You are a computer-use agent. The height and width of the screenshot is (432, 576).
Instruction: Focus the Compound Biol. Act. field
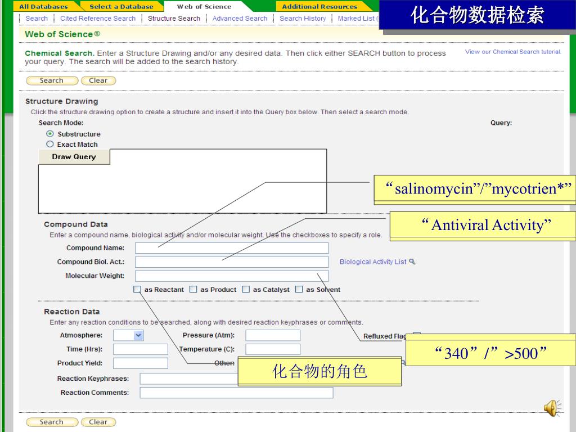pyautogui.click(x=232, y=262)
